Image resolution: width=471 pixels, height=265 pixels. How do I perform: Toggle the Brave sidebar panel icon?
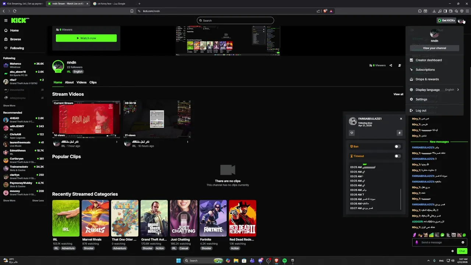coord(445,11)
